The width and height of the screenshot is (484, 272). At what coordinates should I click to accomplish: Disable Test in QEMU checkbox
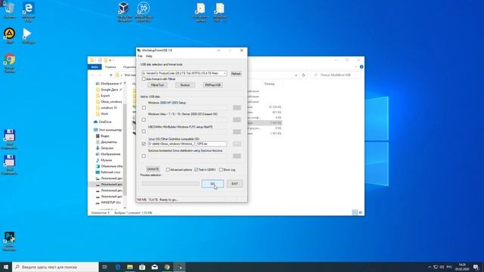(196, 169)
